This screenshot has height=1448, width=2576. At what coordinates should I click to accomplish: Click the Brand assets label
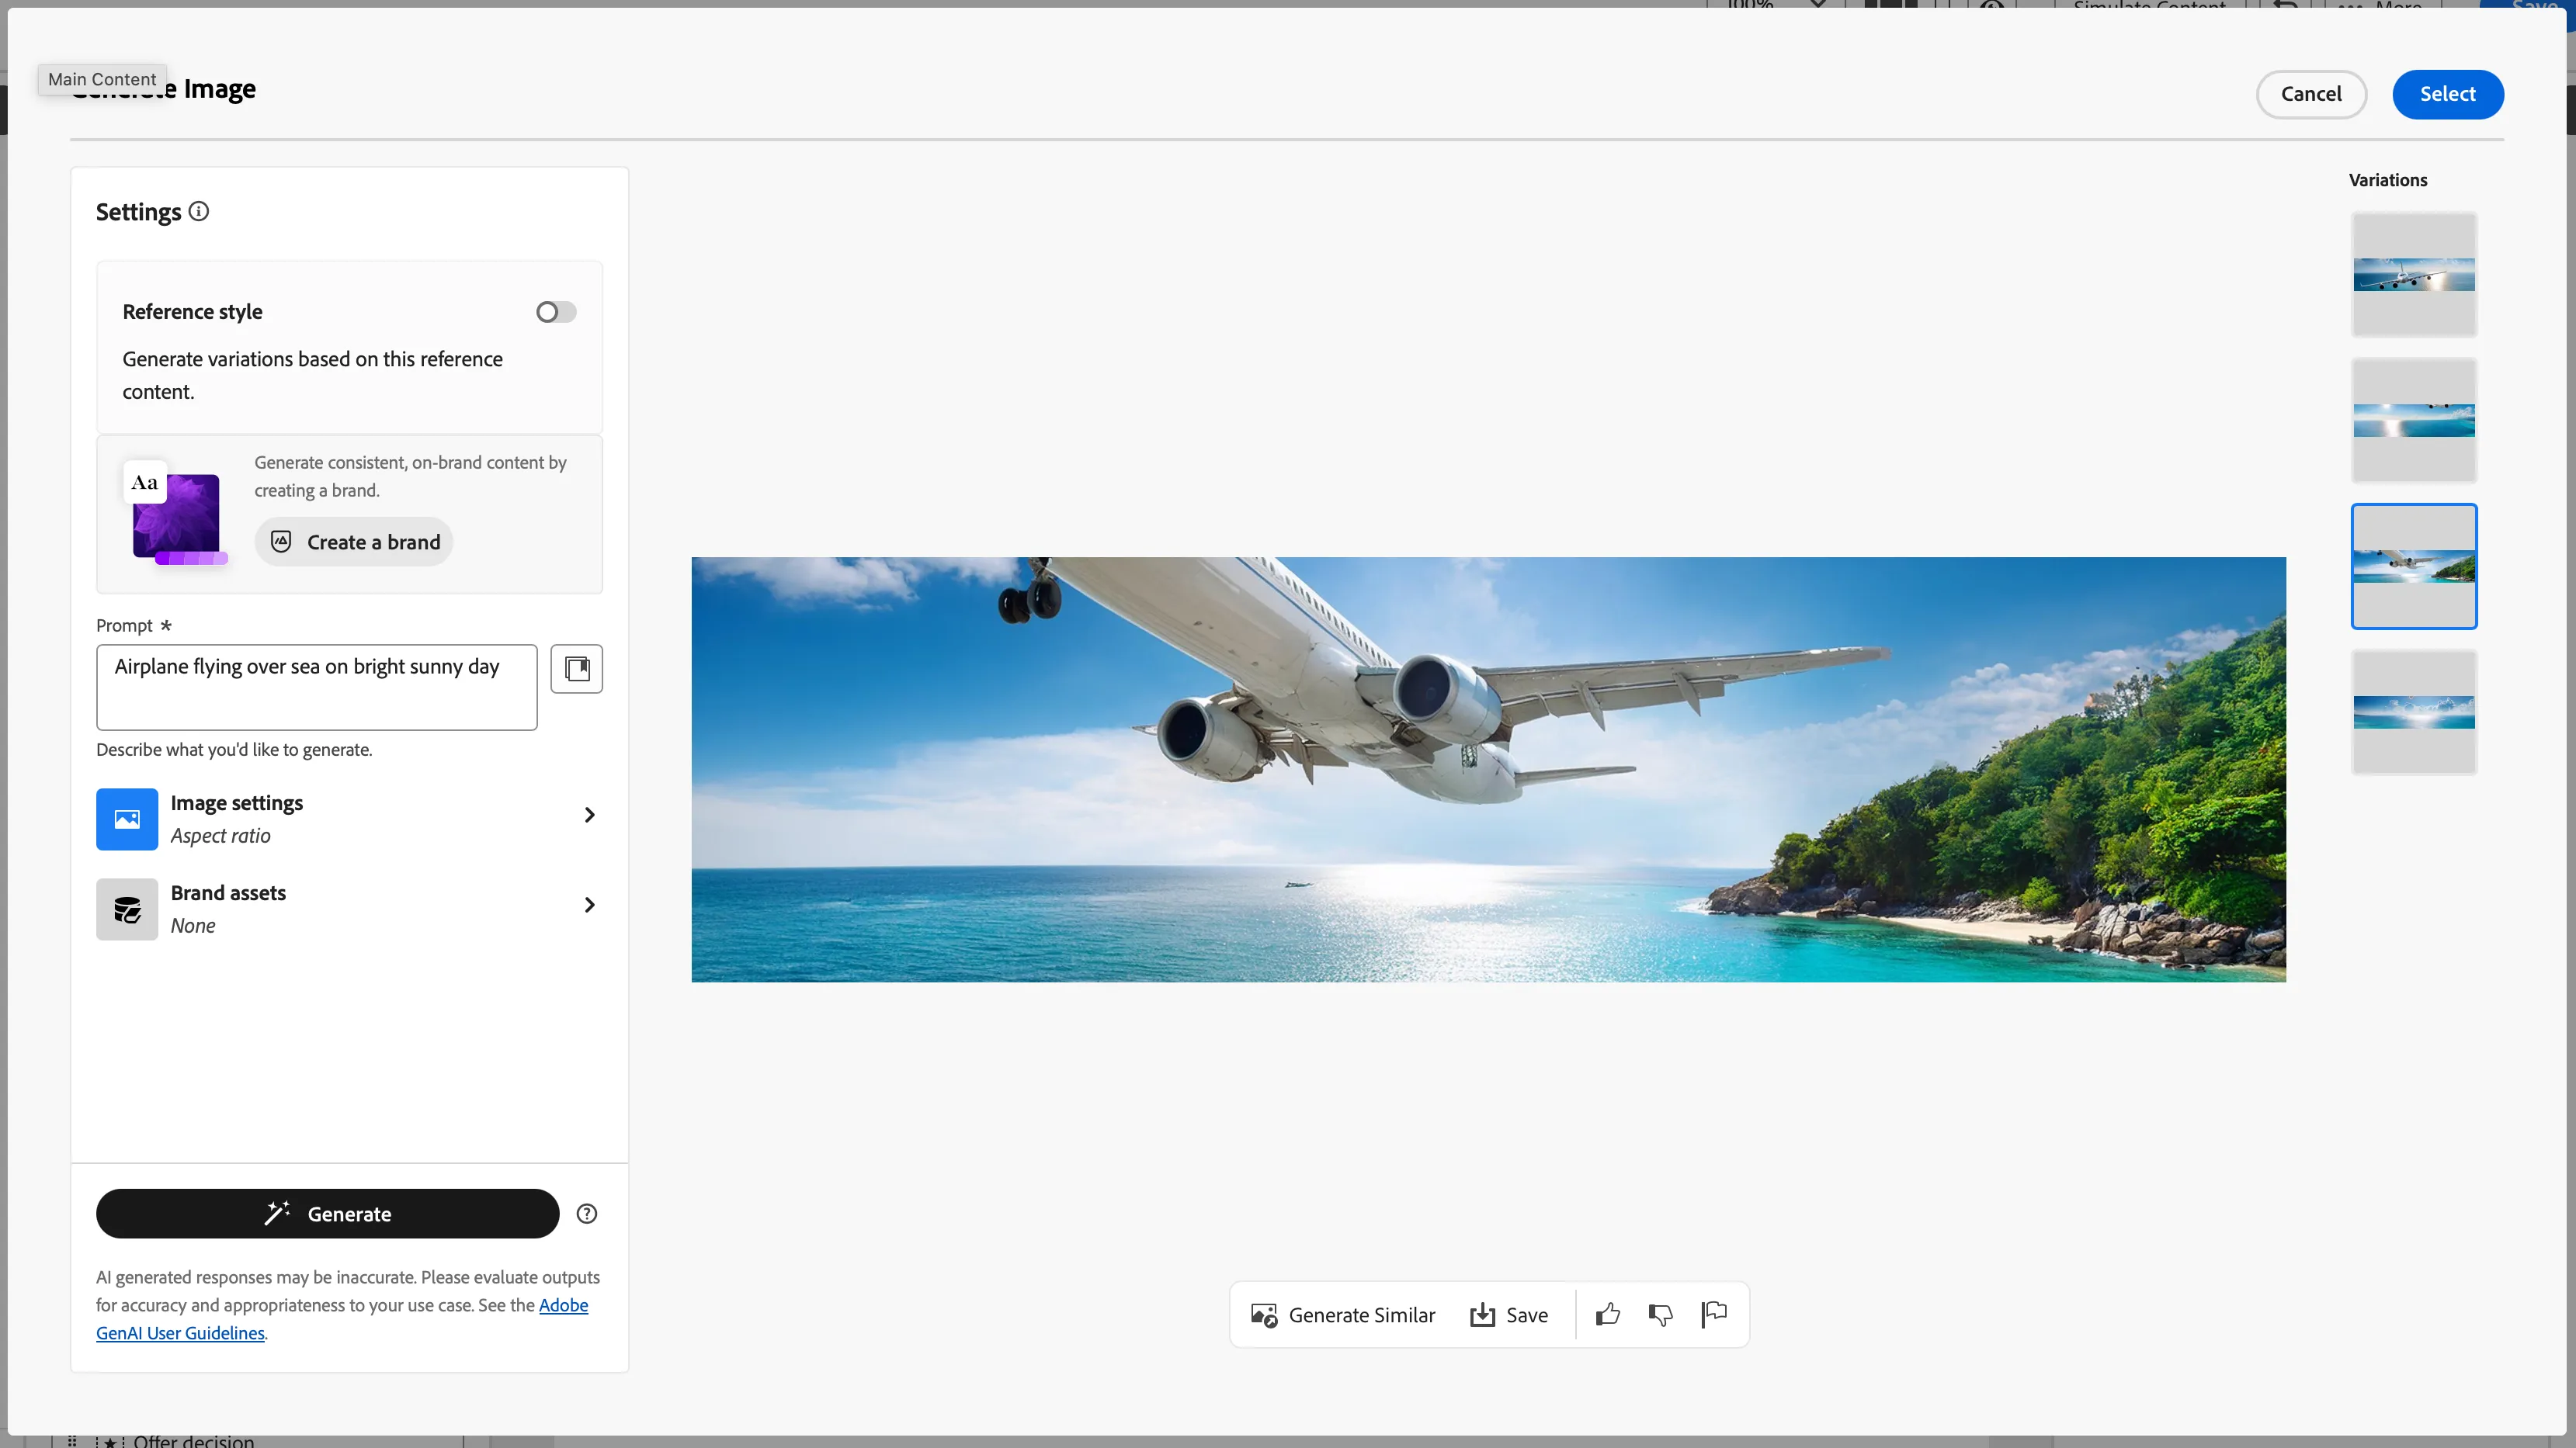coord(228,893)
